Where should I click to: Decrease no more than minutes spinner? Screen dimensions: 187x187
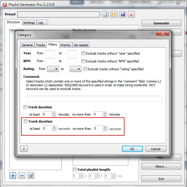tap(105, 116)
